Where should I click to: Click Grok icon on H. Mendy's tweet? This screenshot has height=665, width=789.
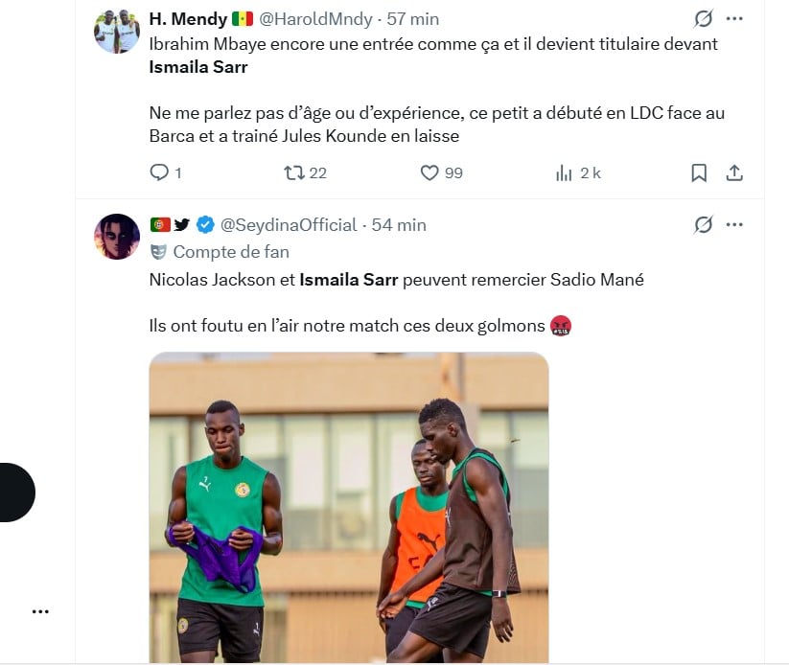[703, 19]
